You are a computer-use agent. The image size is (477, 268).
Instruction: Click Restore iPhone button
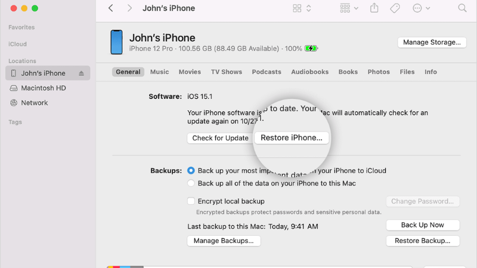tap(292, 138)
